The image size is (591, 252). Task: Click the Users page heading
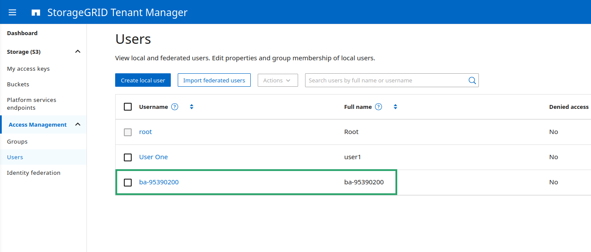pyautogui.click(x=133, y=39)
